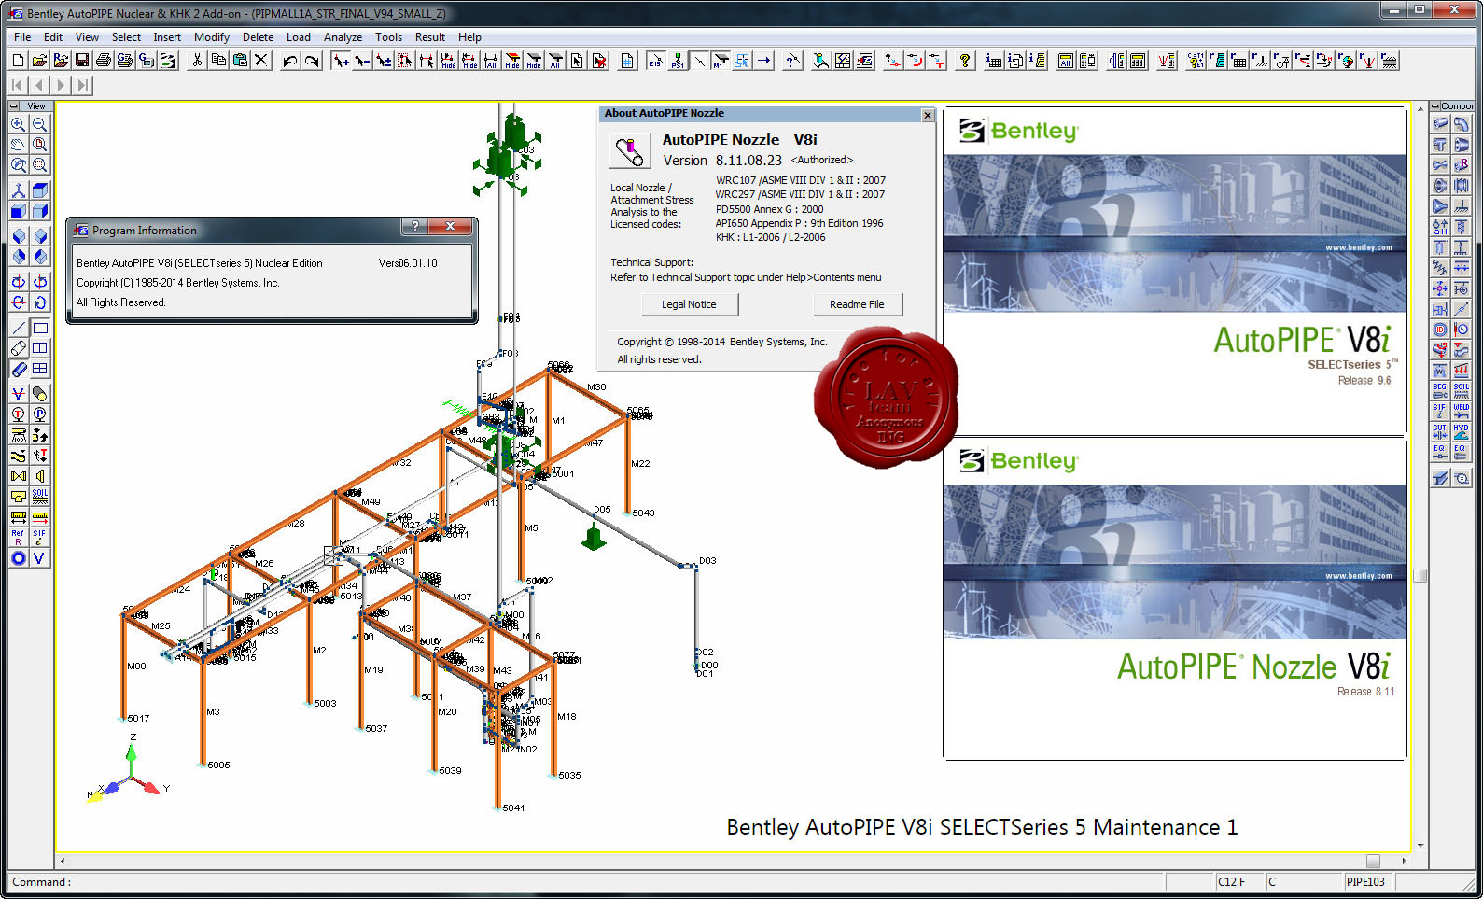Screen dimensions: 1483x899
Task: Open the Load menu
Action: (299, 37)
